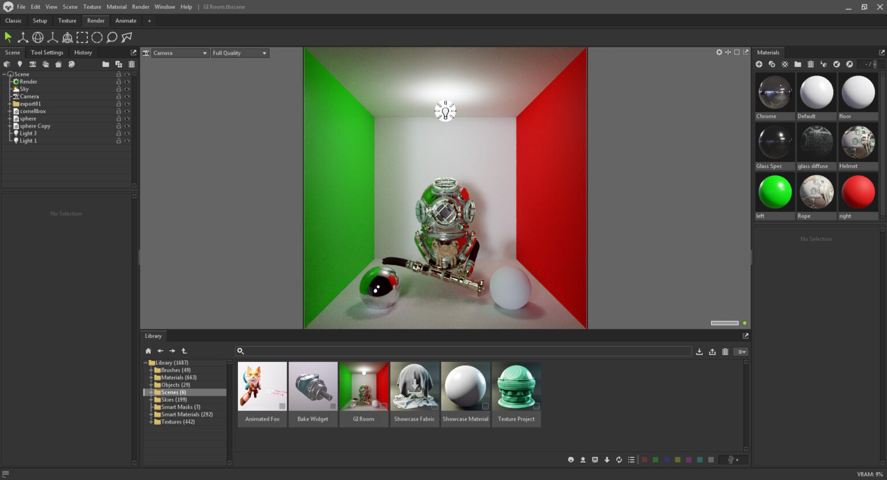This screenshot has height=480, width=887.
Task: Choose the marquee rectangle selection tool
Action: [82, 37]
